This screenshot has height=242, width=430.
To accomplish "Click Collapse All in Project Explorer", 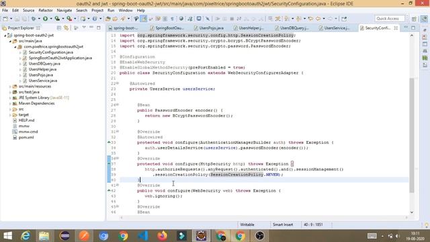I will coord(59,28).
